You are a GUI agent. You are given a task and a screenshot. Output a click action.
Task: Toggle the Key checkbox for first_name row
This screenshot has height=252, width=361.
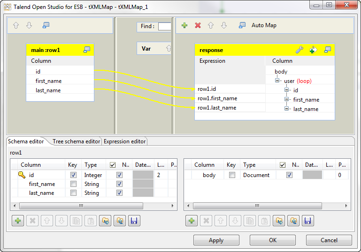[73, 184]
